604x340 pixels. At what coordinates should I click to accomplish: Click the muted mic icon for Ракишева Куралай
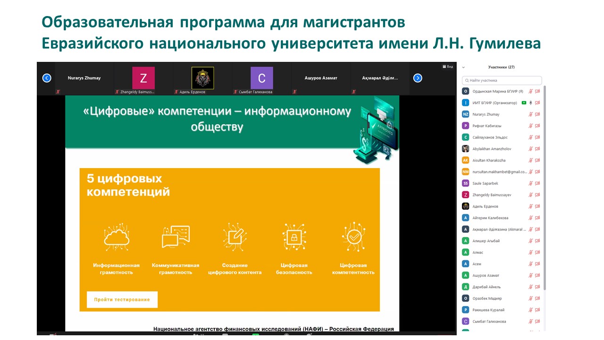pyautogui.click(x=530, y=310)
